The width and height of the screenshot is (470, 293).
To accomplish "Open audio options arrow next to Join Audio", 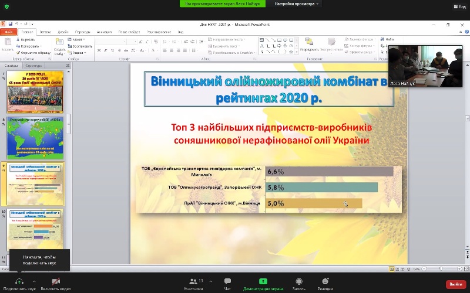I will tap(34, 281).
